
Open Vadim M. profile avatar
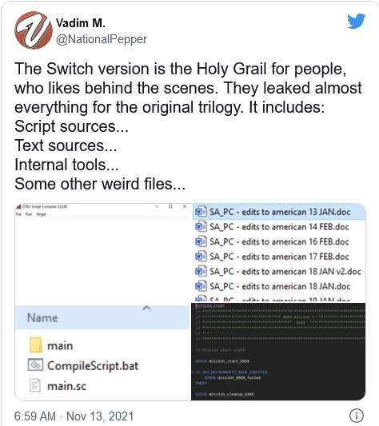34,30
